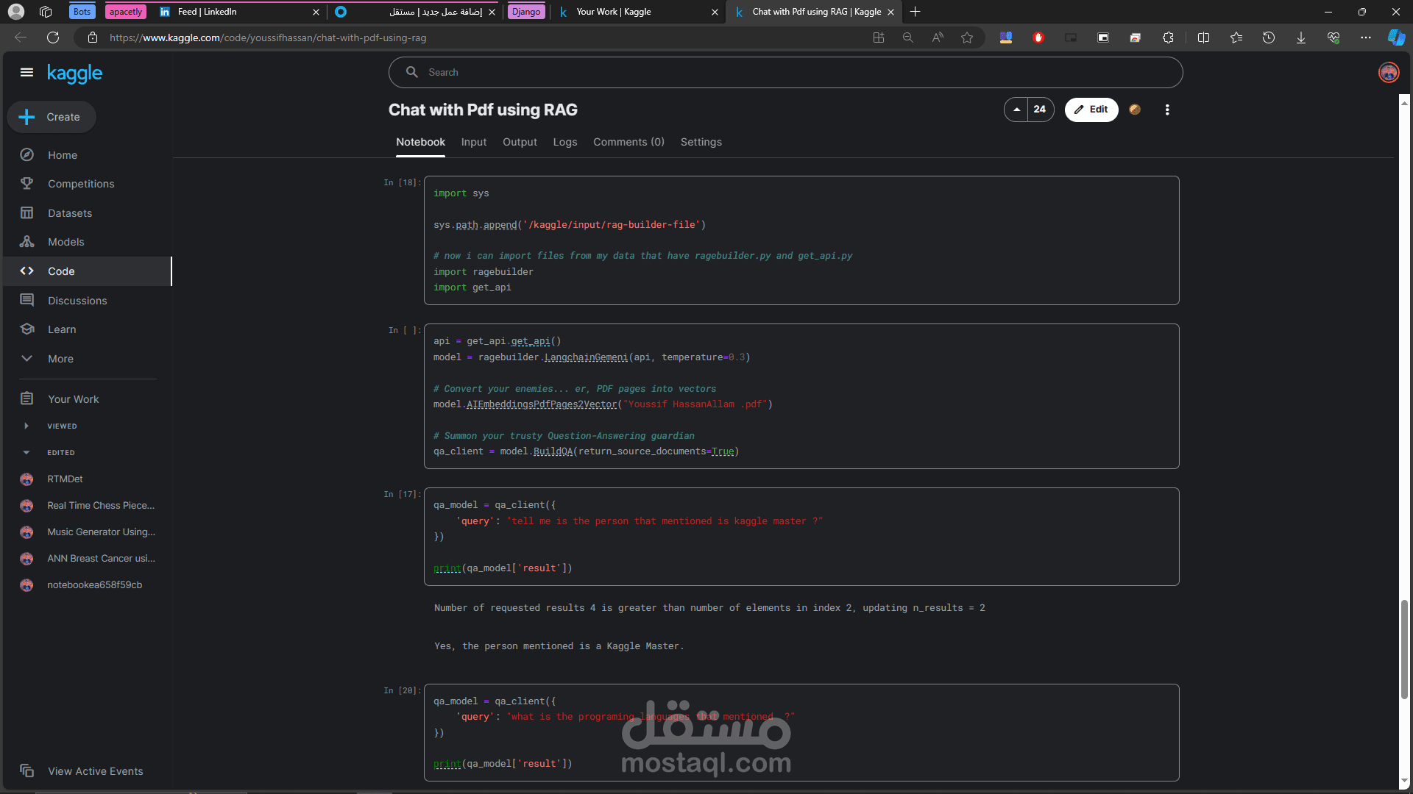This screenshot has height=794, width=1413.
Task: Collapse the EDITED section
Action: (26, 452)
